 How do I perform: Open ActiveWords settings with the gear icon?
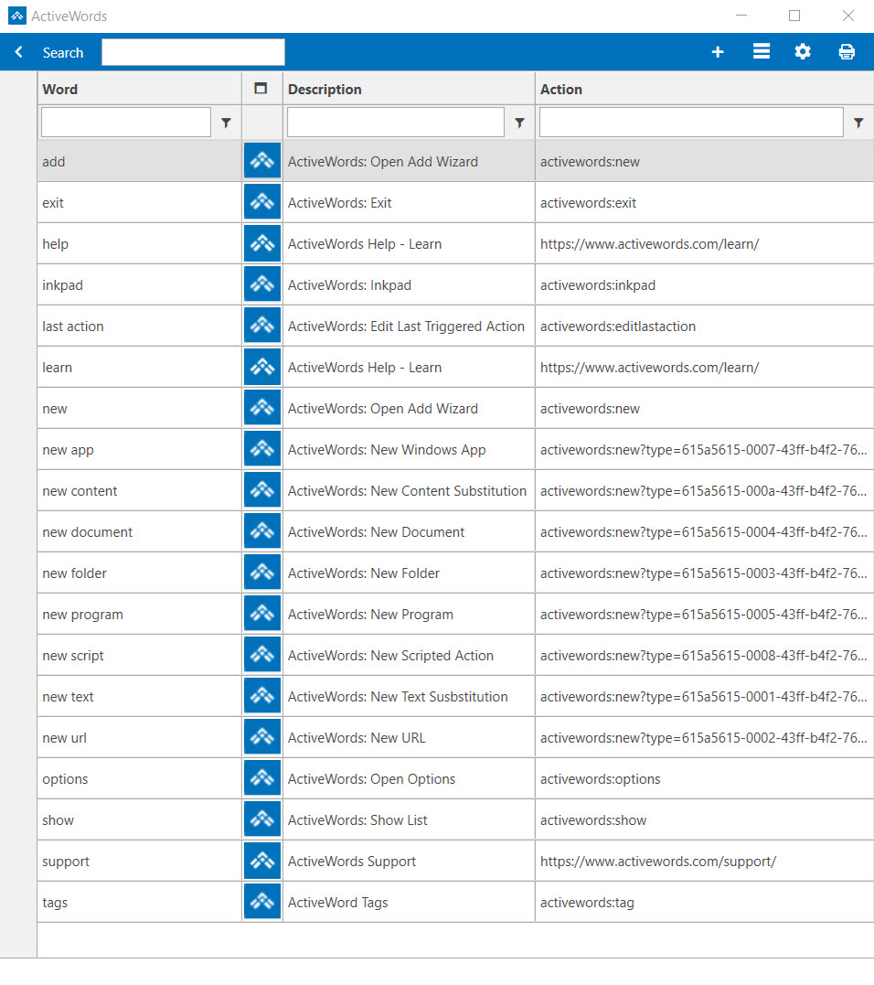(803, 52)
